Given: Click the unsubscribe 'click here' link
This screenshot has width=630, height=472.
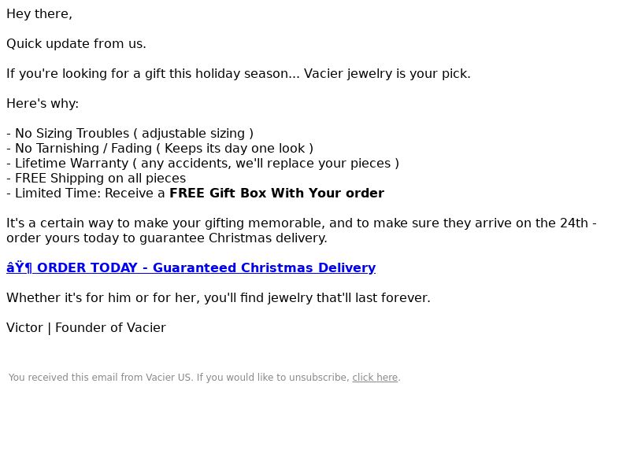Looking at the screenshot, I should point(375,378).
